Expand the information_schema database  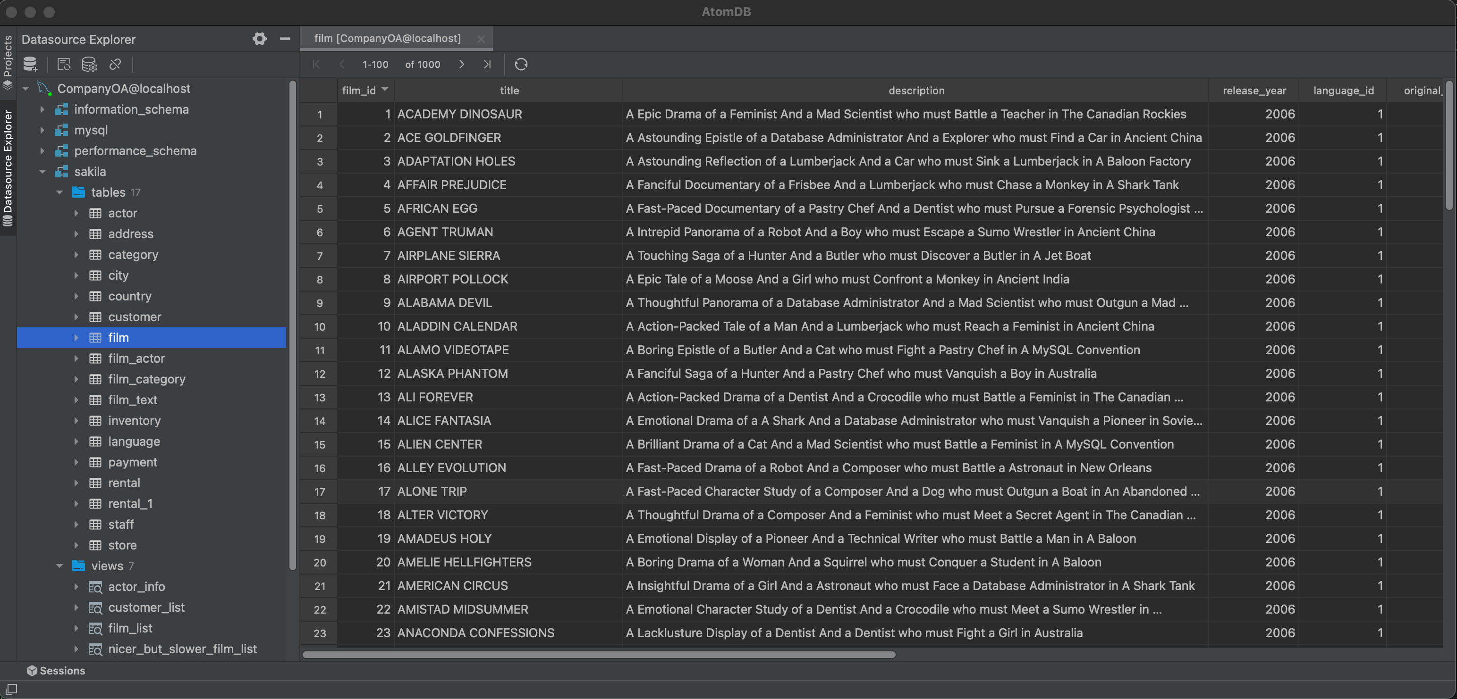tap(42, 109)
